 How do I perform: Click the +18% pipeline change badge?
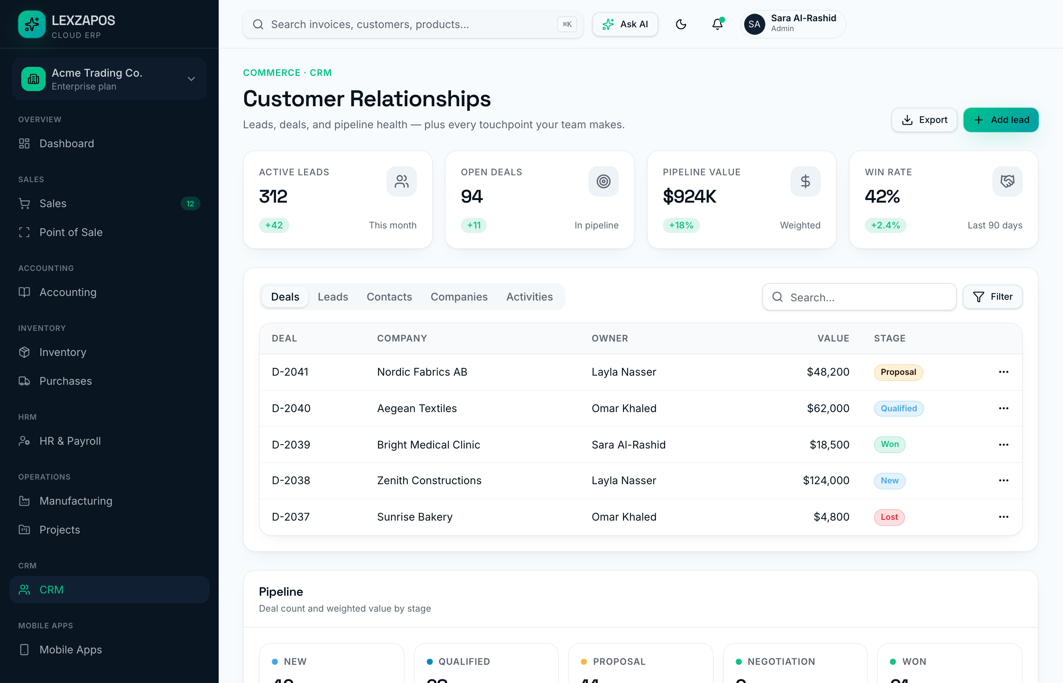(681, 225)
